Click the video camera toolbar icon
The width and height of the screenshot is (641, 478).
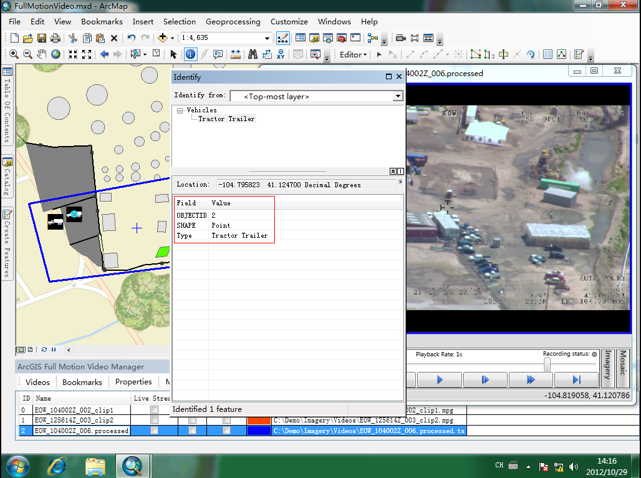400,38
